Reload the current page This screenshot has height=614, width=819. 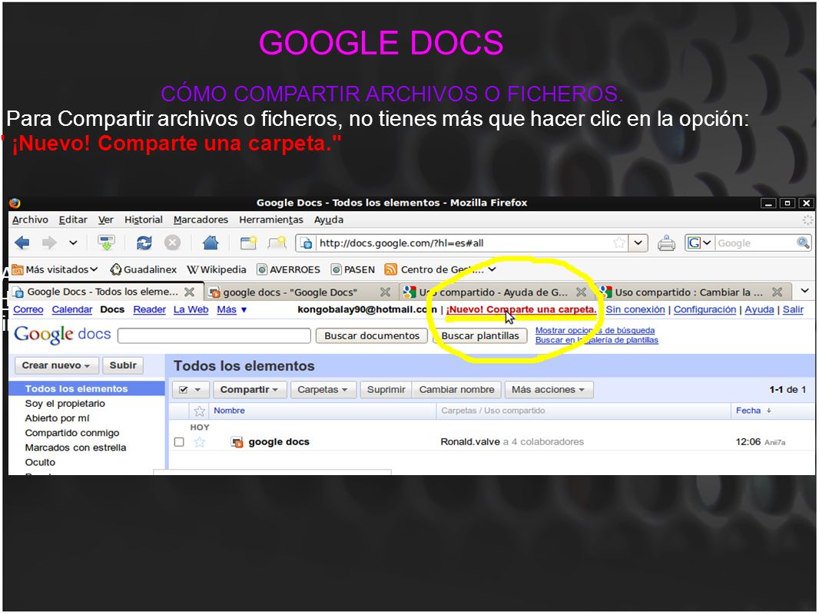coord(144,243)
